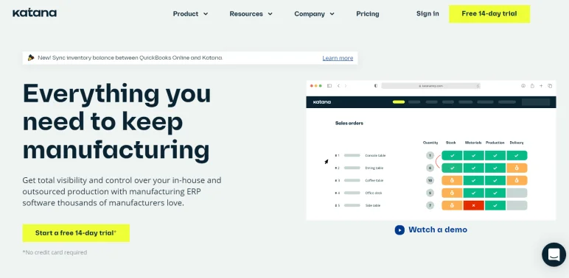This screenshot has width=569, height=278.
Task: Click the Stock column header
Action: (x=450, y=143)
